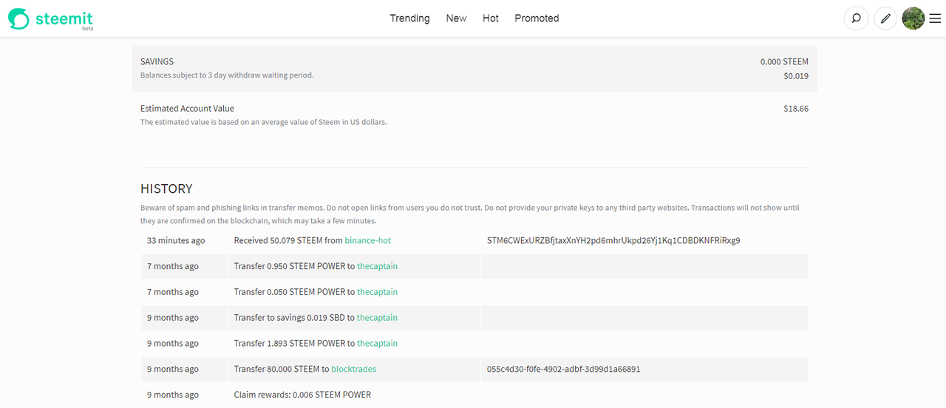
Task: Click the blocktrades transfer memo ID
Action: 563,369
